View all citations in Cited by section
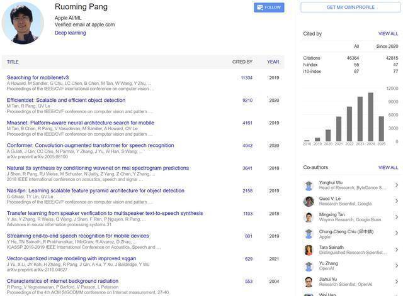 388,33
